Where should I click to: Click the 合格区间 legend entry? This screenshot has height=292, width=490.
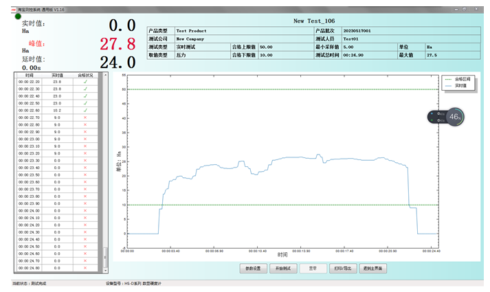click(458, 79)
